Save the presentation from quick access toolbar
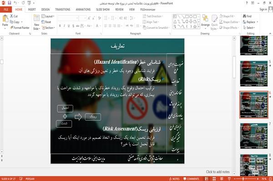The width and height of the screenshot is (273, 181). click(x=10, y=3)
